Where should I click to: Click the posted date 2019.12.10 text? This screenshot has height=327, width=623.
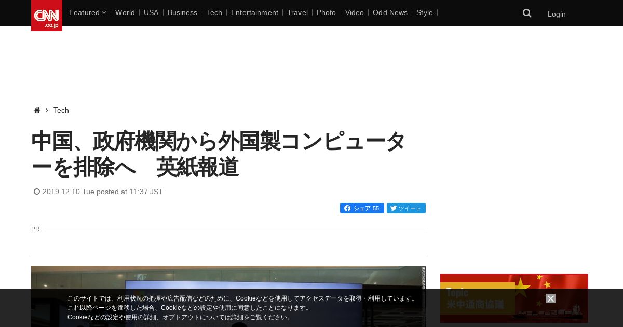pos(102,192)
